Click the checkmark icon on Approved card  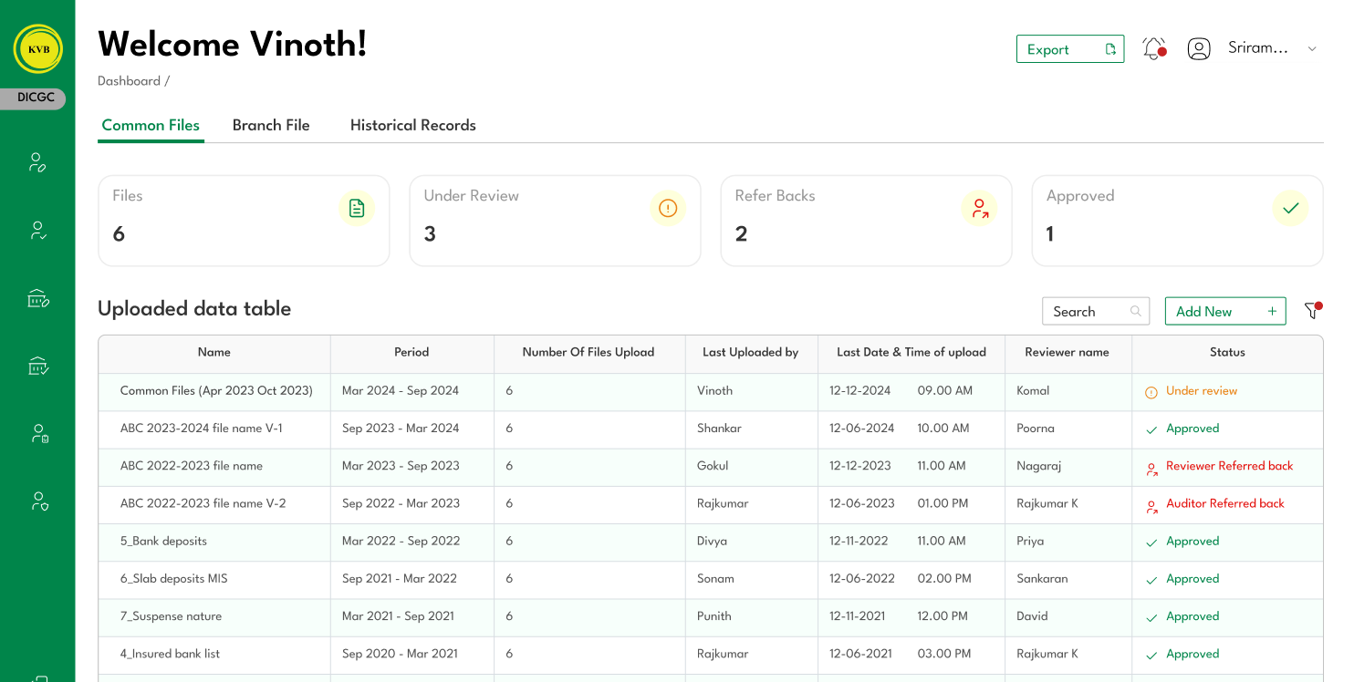point(1291,209)
